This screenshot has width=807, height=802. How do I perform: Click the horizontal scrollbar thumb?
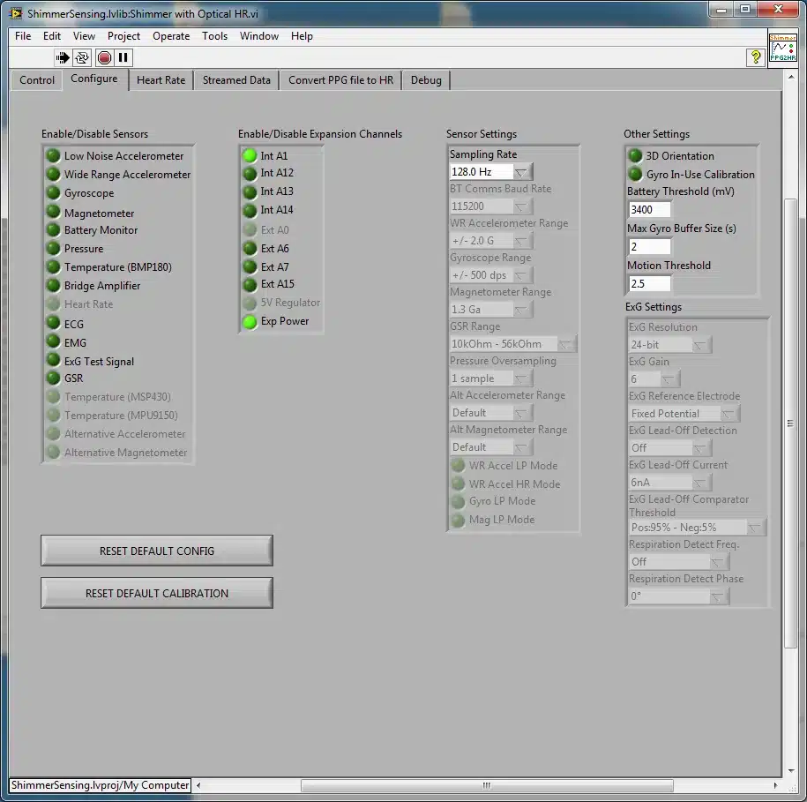[487, 785]
